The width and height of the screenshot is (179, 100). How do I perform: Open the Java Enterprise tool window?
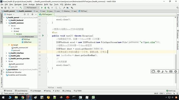tap(21, 91)
